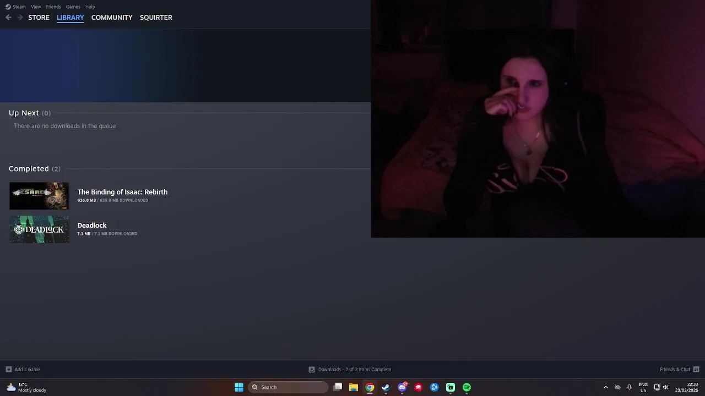Open the green square app on taskbar
705x396 pixels.
coord(451,387)
